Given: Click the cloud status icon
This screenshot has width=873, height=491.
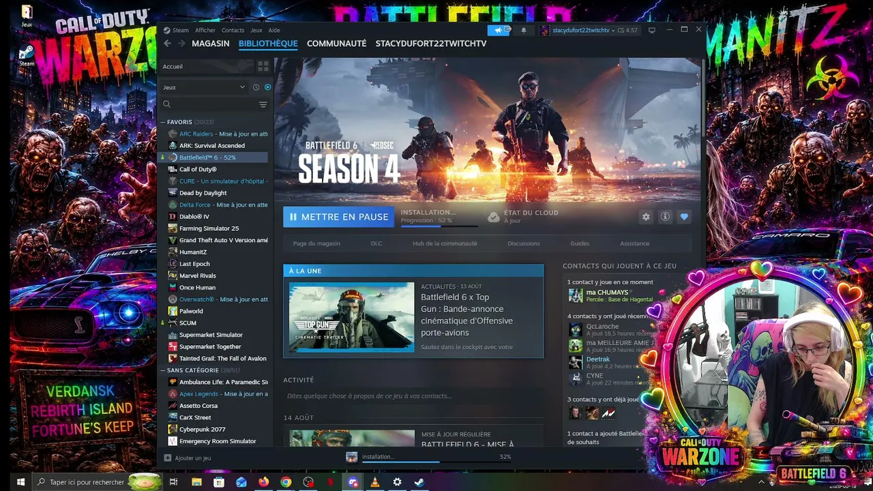Looking at the screenshot, I should tap(494, 217).
